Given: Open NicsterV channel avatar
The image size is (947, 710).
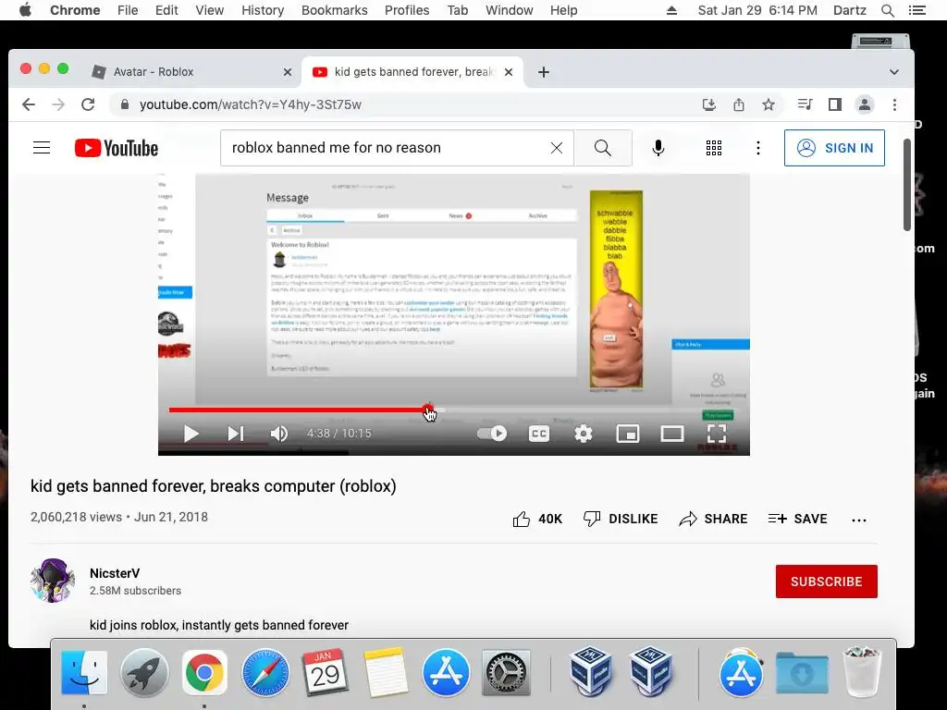Looking at the screenshot, I should (x=53, y=581).
